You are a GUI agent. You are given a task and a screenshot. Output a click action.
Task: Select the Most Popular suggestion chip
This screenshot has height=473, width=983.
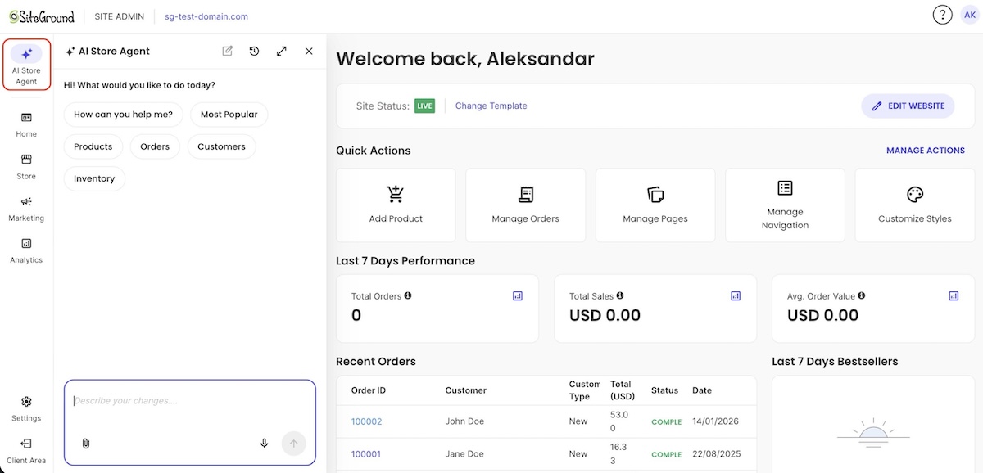229,115
